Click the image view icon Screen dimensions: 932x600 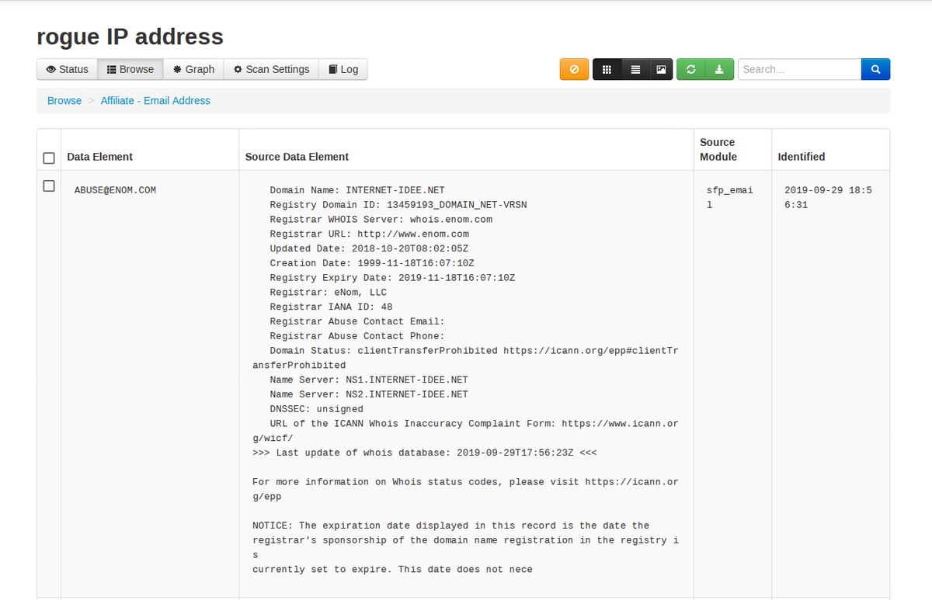661,69
